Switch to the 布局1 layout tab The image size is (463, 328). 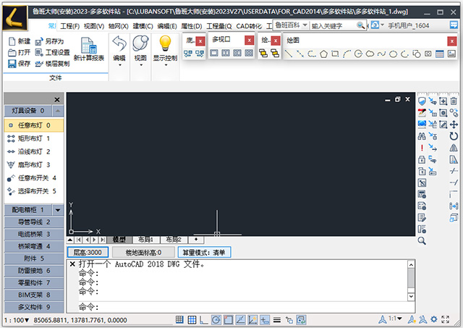tap(145, 240)
